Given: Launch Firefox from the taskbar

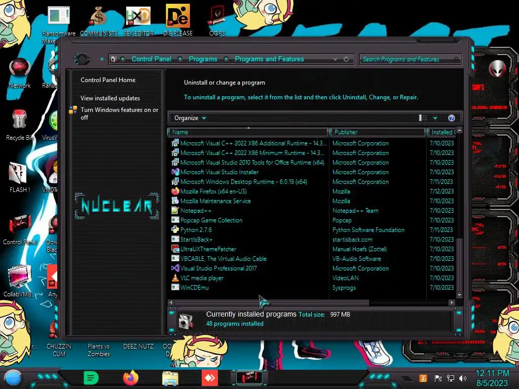Looking at the screenshot, I should click(131, 378).
